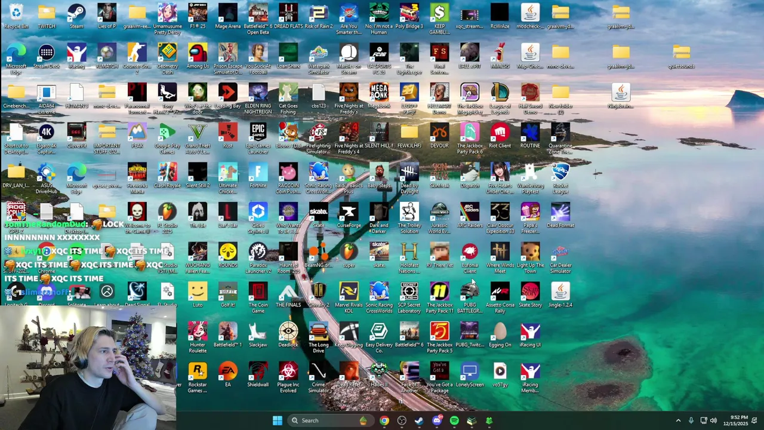764x430 pixels.
Task: Open the Fortnite desktop shortcut
Action: click(258, 176)
